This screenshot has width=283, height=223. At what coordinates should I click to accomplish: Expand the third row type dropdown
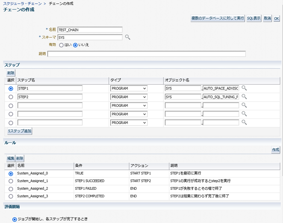[129, 106]
